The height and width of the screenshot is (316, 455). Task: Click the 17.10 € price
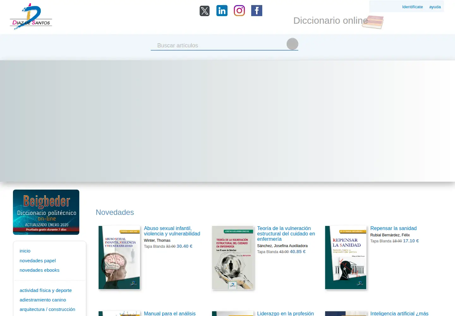point(411,241)
